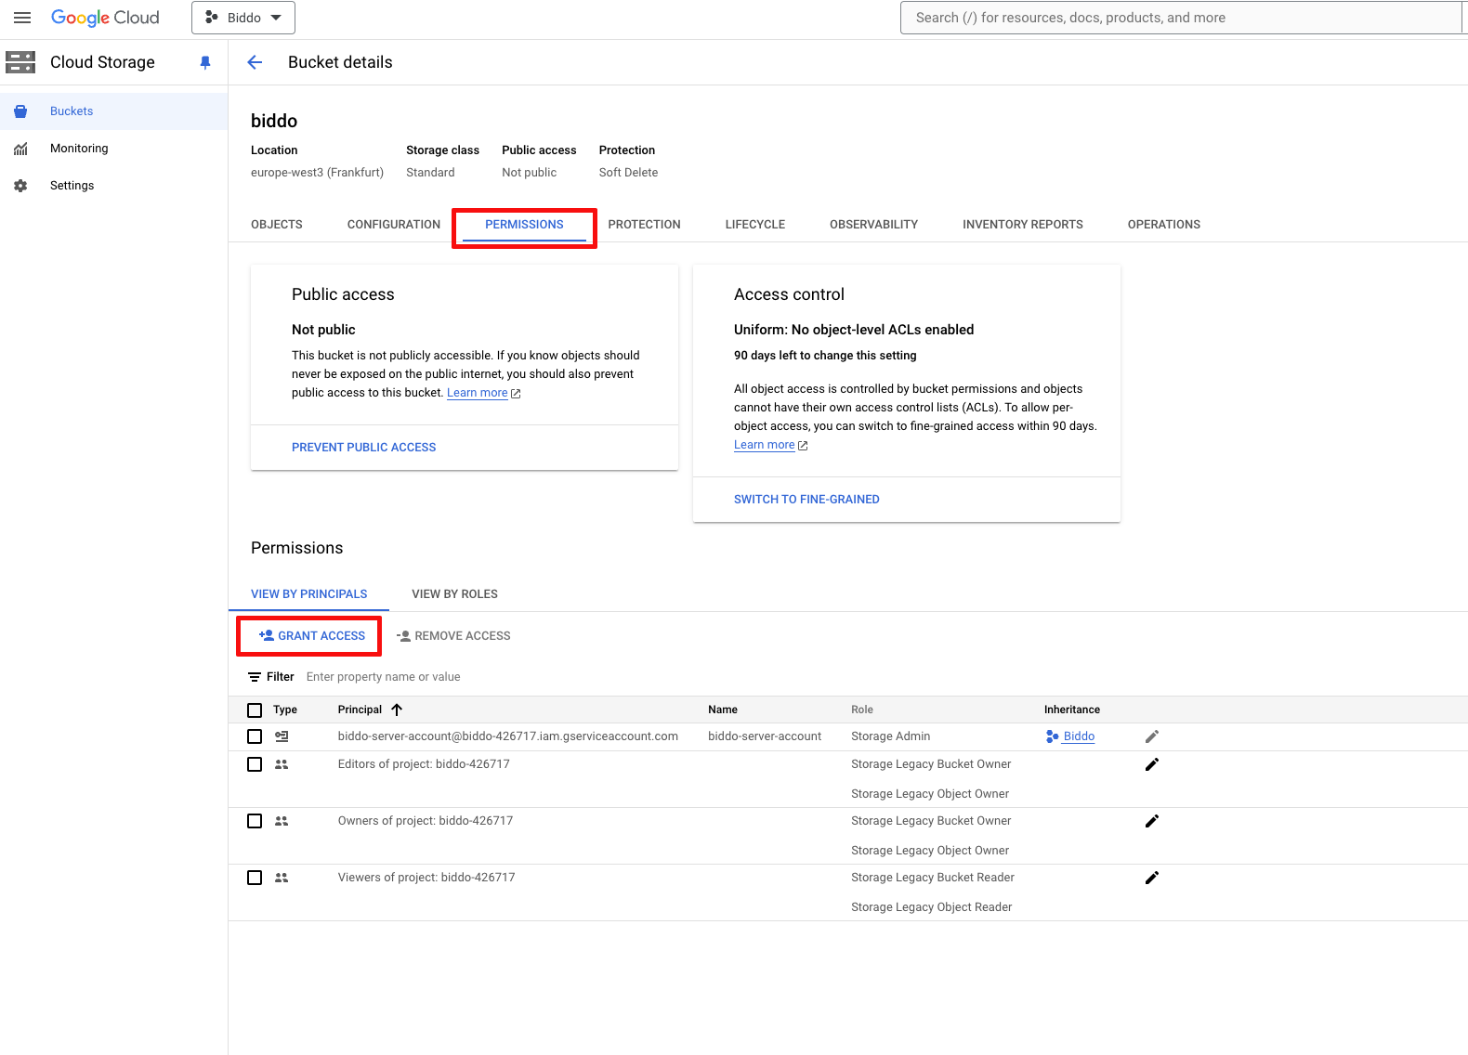Screen dimensions: 1468x1055
Task: Click the Storage Legacy Object Reader role text
Action: [x=932, y=907]
